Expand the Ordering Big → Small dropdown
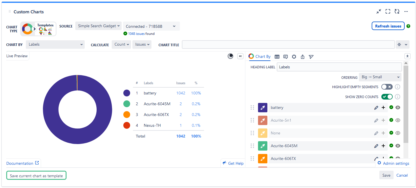The height and width of the screenshot is (188, 416). coord(380,77)
